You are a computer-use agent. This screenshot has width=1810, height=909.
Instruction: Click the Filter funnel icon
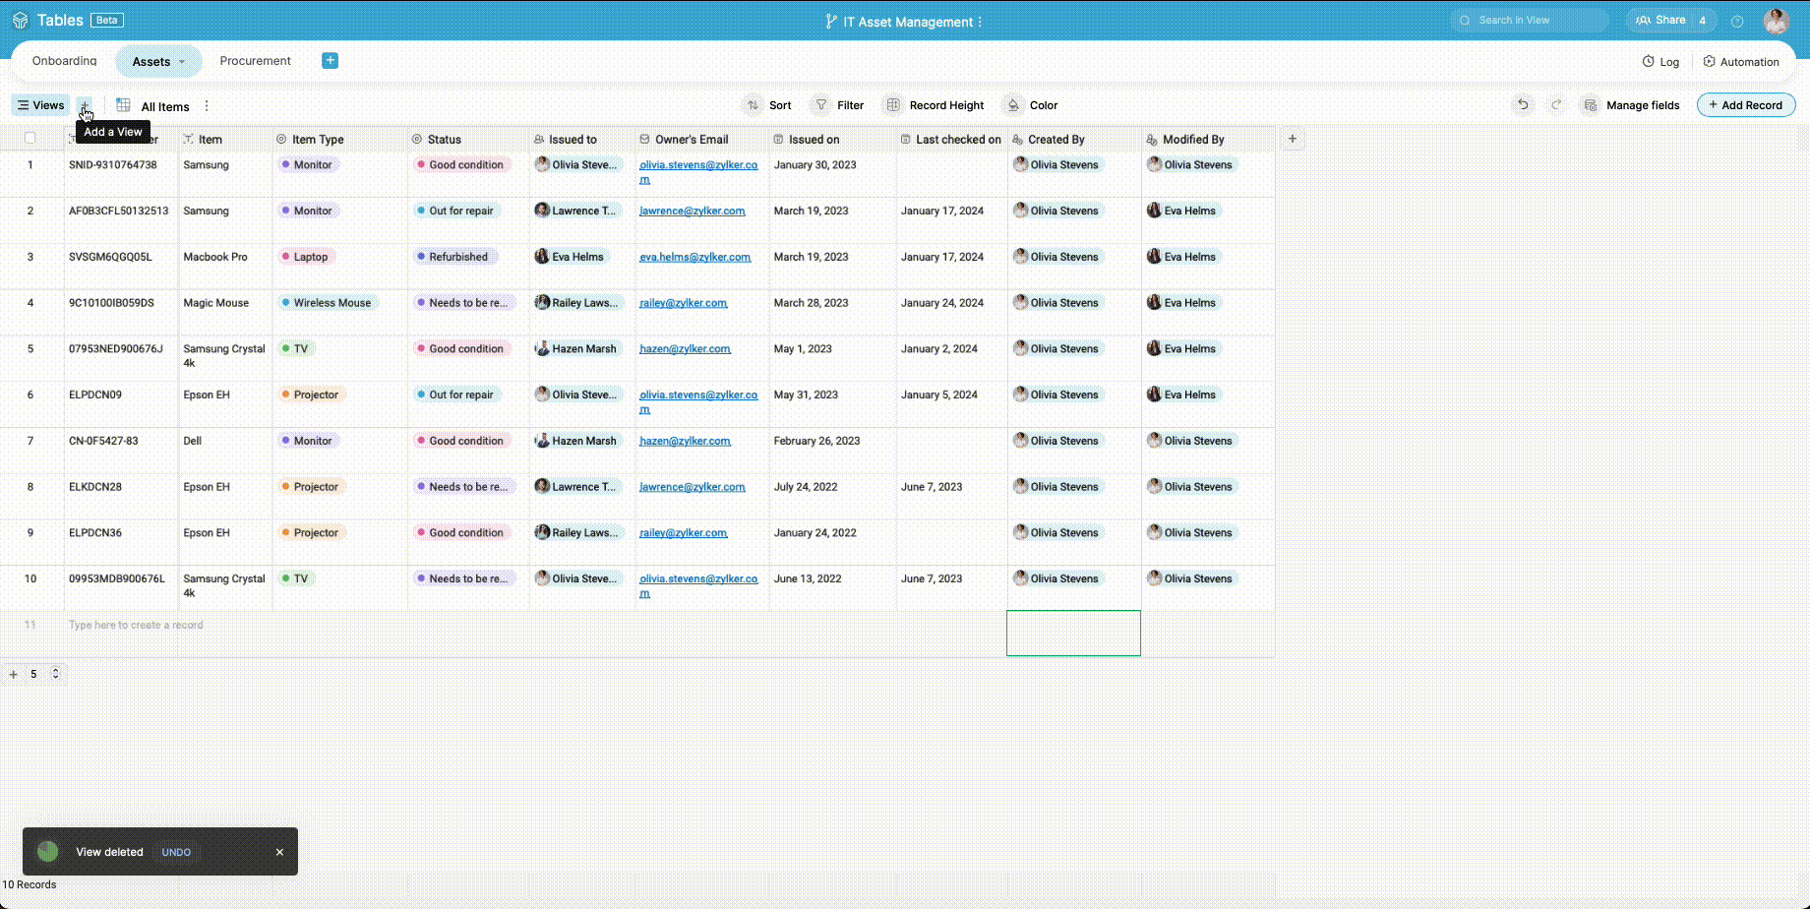click(820, 105)
